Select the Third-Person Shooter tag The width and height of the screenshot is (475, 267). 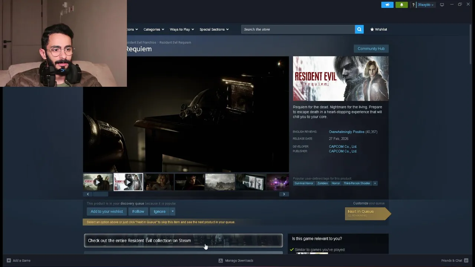pyautogui.click(x=357, y=183)
